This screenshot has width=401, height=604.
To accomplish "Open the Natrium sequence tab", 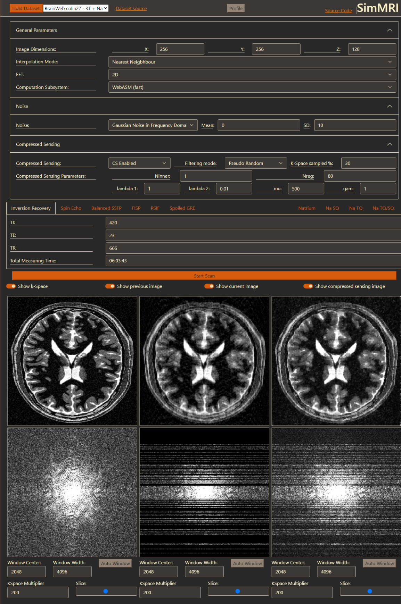I will [306, 208].
